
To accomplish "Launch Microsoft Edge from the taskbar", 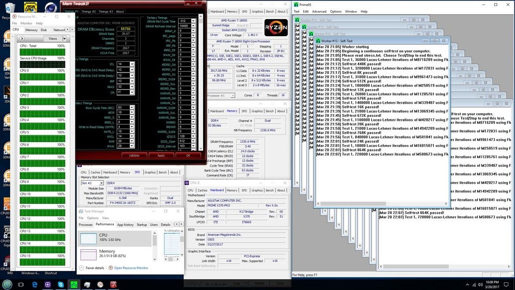I will point(35,284).
